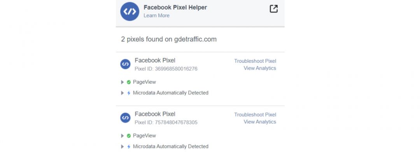Click the green check icon of second PageView
420x157 pixels.
[x=129, y=136]
